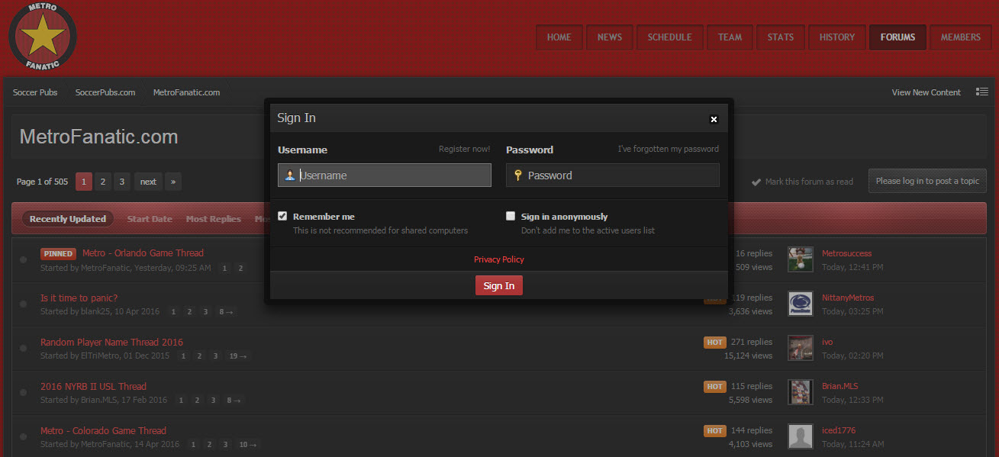Viewport: 999px width, 457px height.
Task: Open the Privacy Policy link
Action: pyautogui.click(x=499, y=259)
